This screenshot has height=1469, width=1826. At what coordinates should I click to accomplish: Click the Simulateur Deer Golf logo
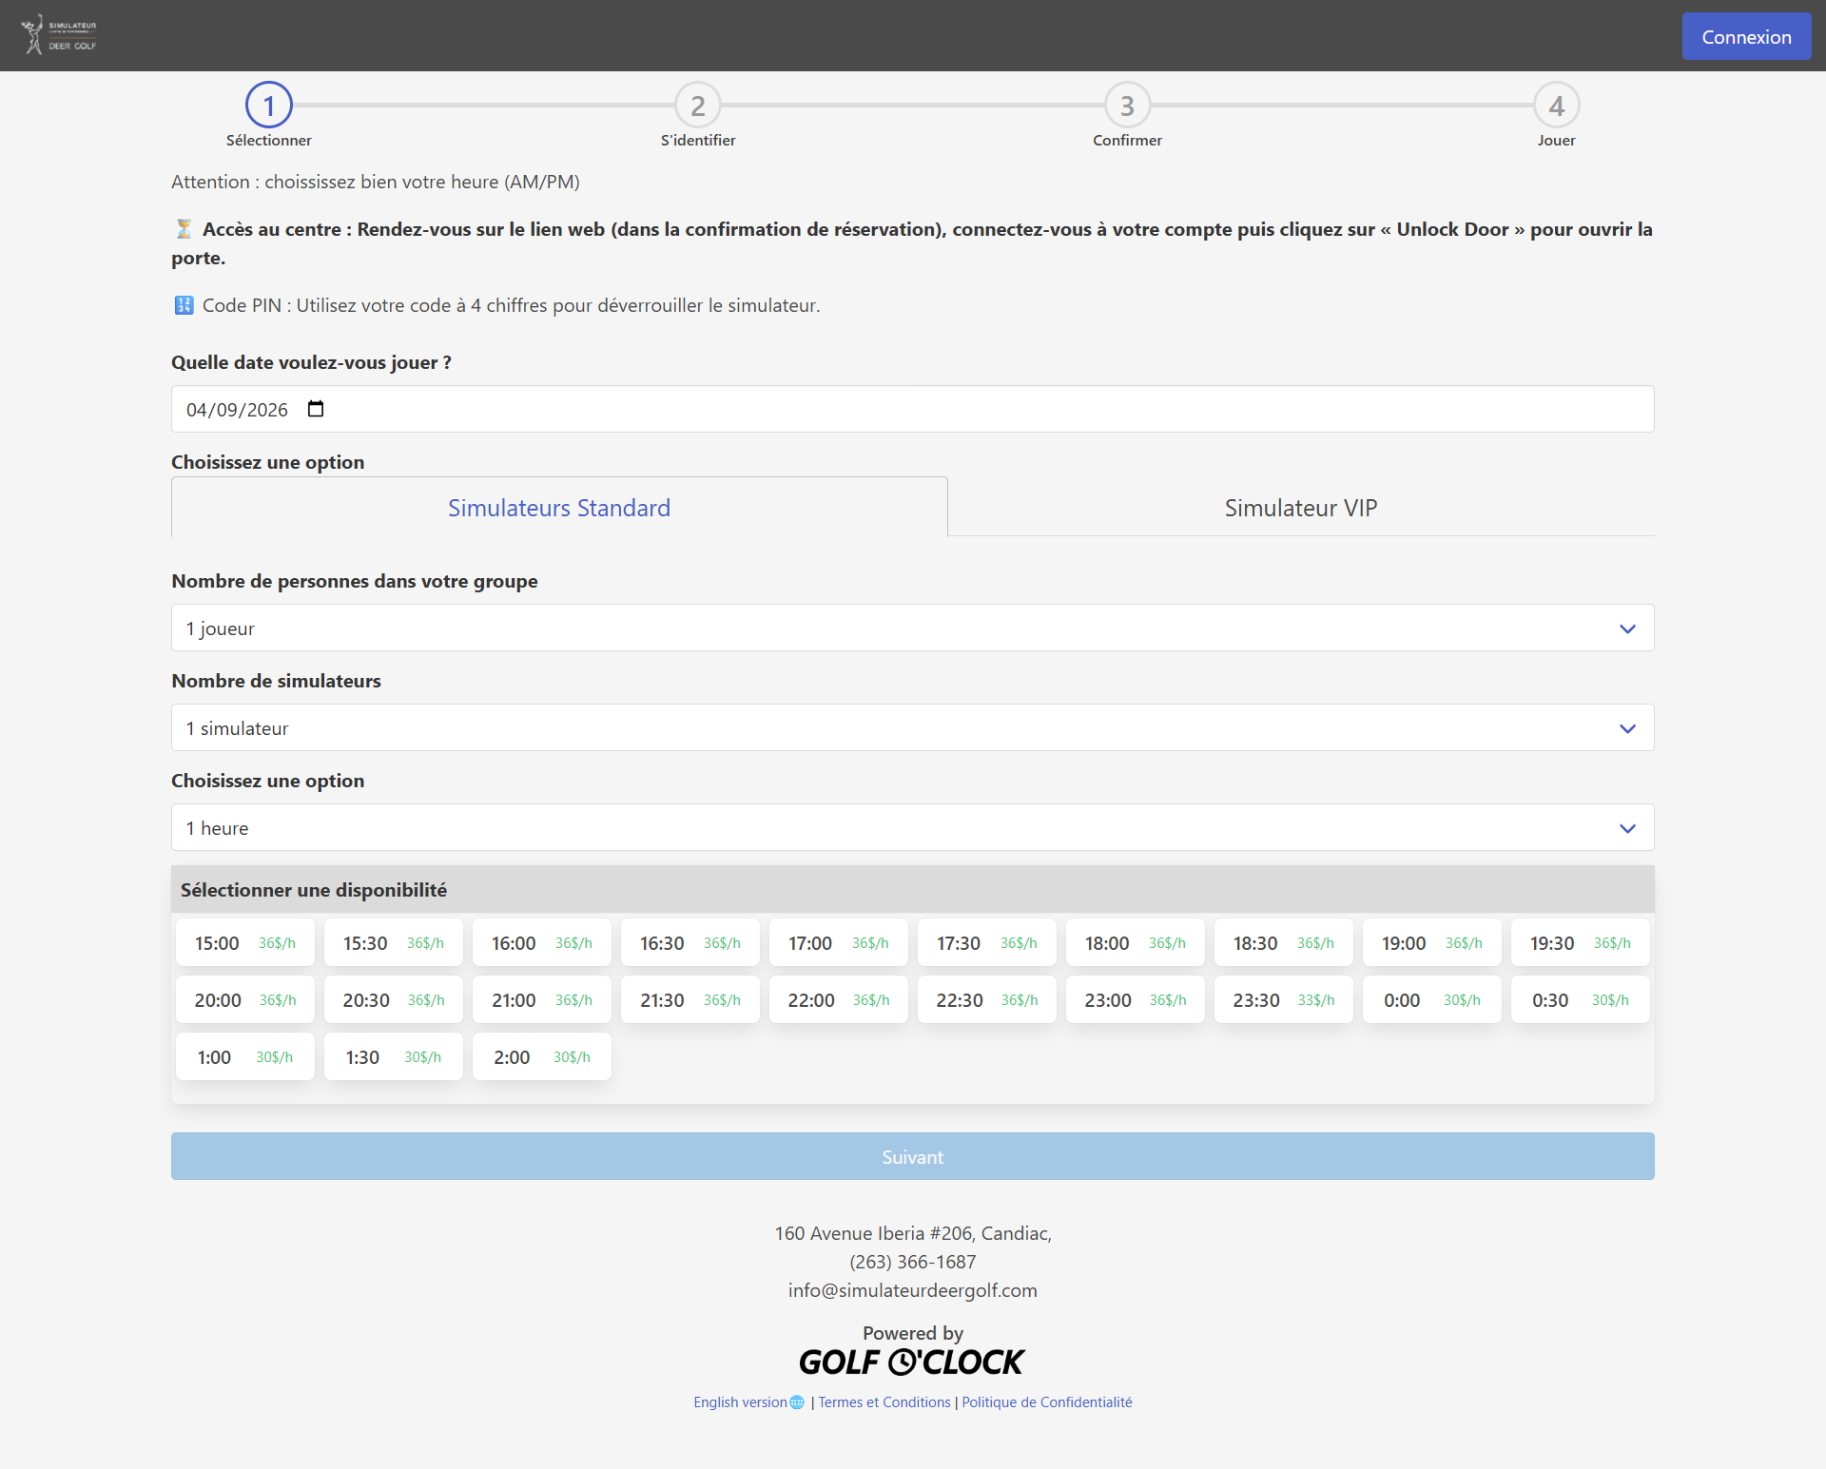pos(59,35)
